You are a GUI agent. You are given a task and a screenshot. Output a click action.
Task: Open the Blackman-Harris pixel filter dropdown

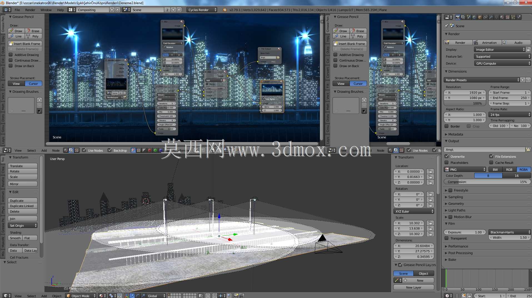(x=510, y=232)
